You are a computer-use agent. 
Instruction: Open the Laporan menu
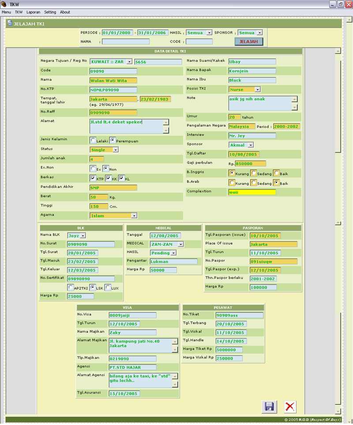click(32, 12)
